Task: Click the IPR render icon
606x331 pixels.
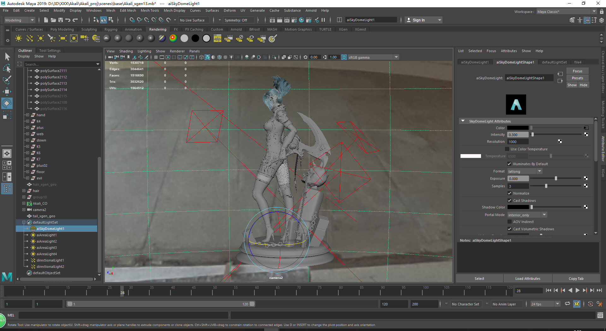Action: coord(287,20)
